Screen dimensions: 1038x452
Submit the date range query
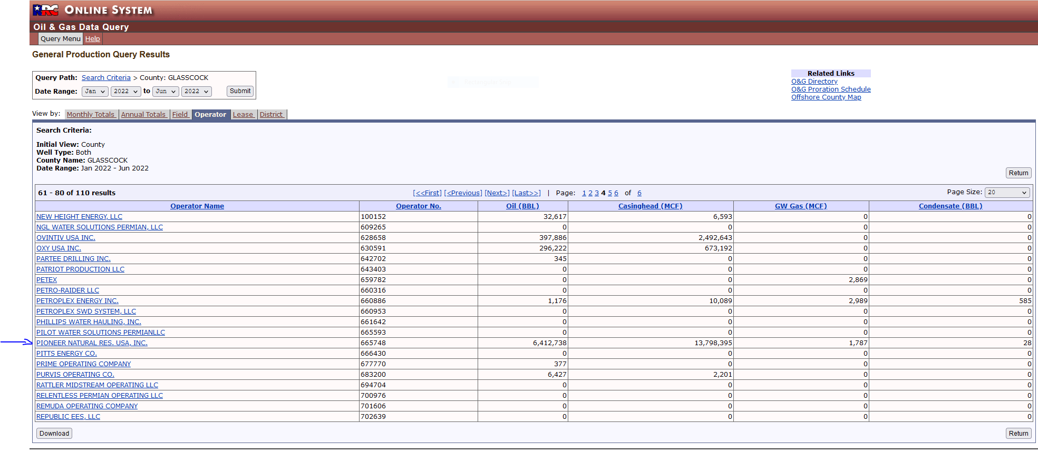pos(240,91)
